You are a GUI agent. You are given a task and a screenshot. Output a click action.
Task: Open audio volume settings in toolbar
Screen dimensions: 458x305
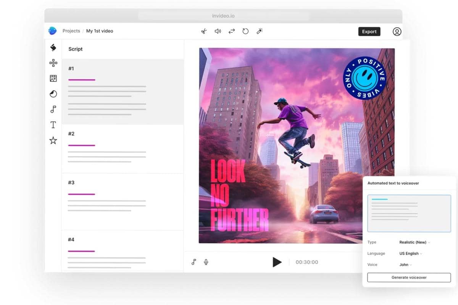pos(218,31)
